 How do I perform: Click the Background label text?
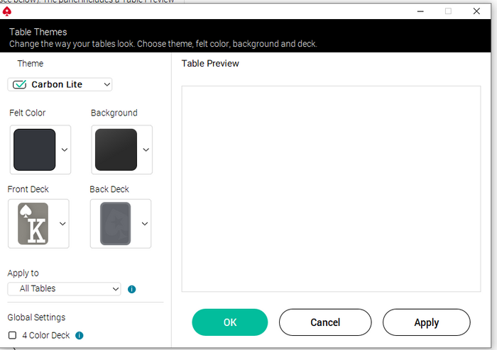(114, 113)
